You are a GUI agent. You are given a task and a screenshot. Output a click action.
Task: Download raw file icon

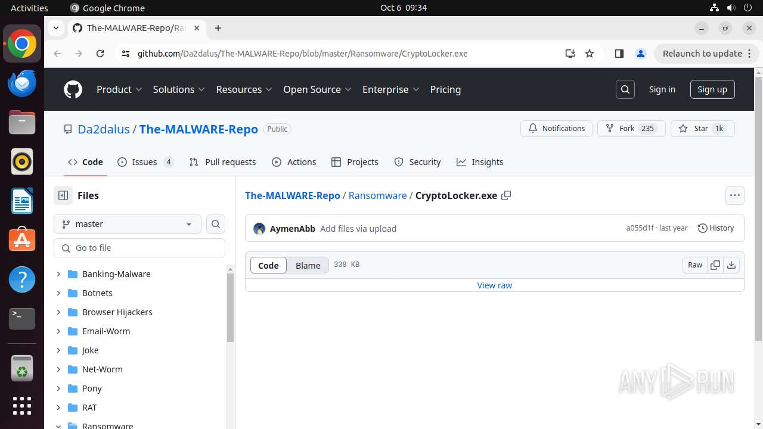(731, 265)
